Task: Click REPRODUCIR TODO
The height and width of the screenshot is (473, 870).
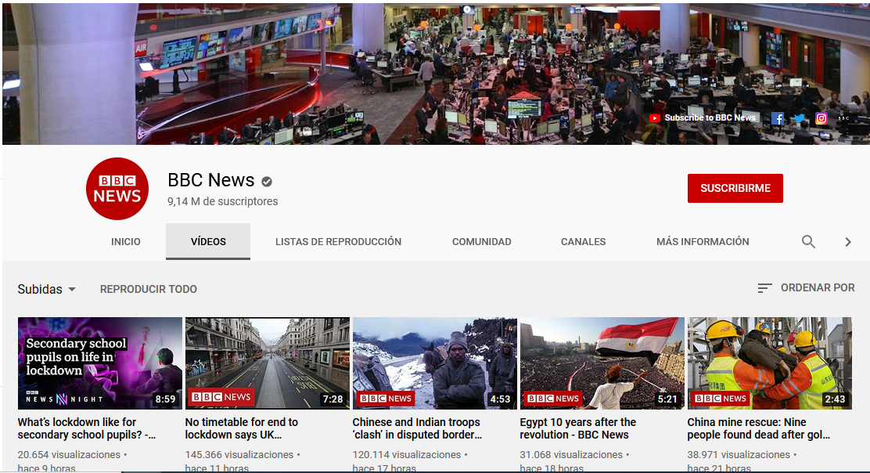Action: (x=148, y=289)
